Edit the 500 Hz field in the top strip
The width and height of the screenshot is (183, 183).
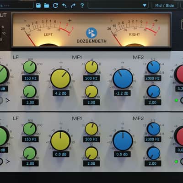91,78
